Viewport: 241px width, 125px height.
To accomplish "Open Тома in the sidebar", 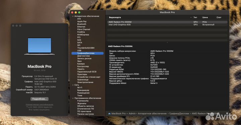I will [80, 96].
